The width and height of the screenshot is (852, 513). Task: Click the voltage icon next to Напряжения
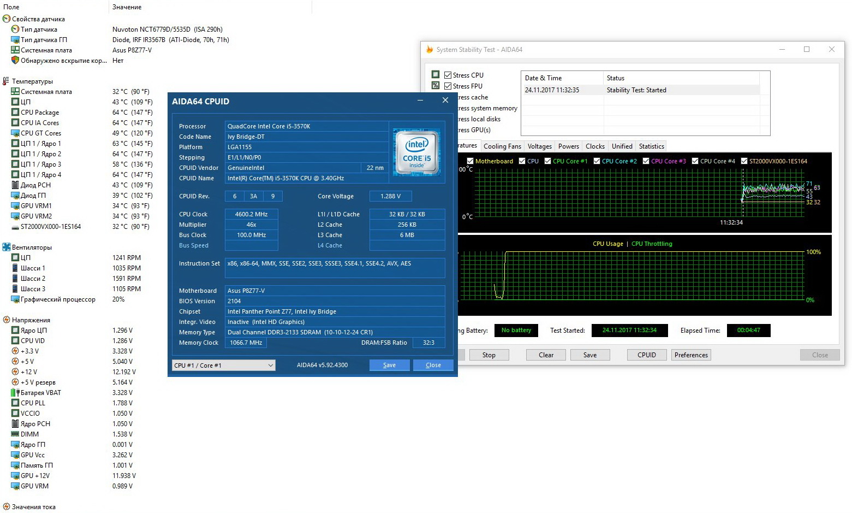[7, 320]
